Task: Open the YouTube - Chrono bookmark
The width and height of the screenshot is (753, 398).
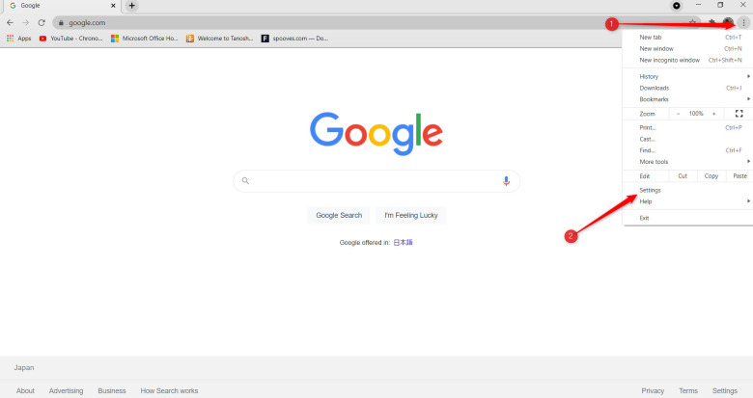Action: click(x=71, y=39)
